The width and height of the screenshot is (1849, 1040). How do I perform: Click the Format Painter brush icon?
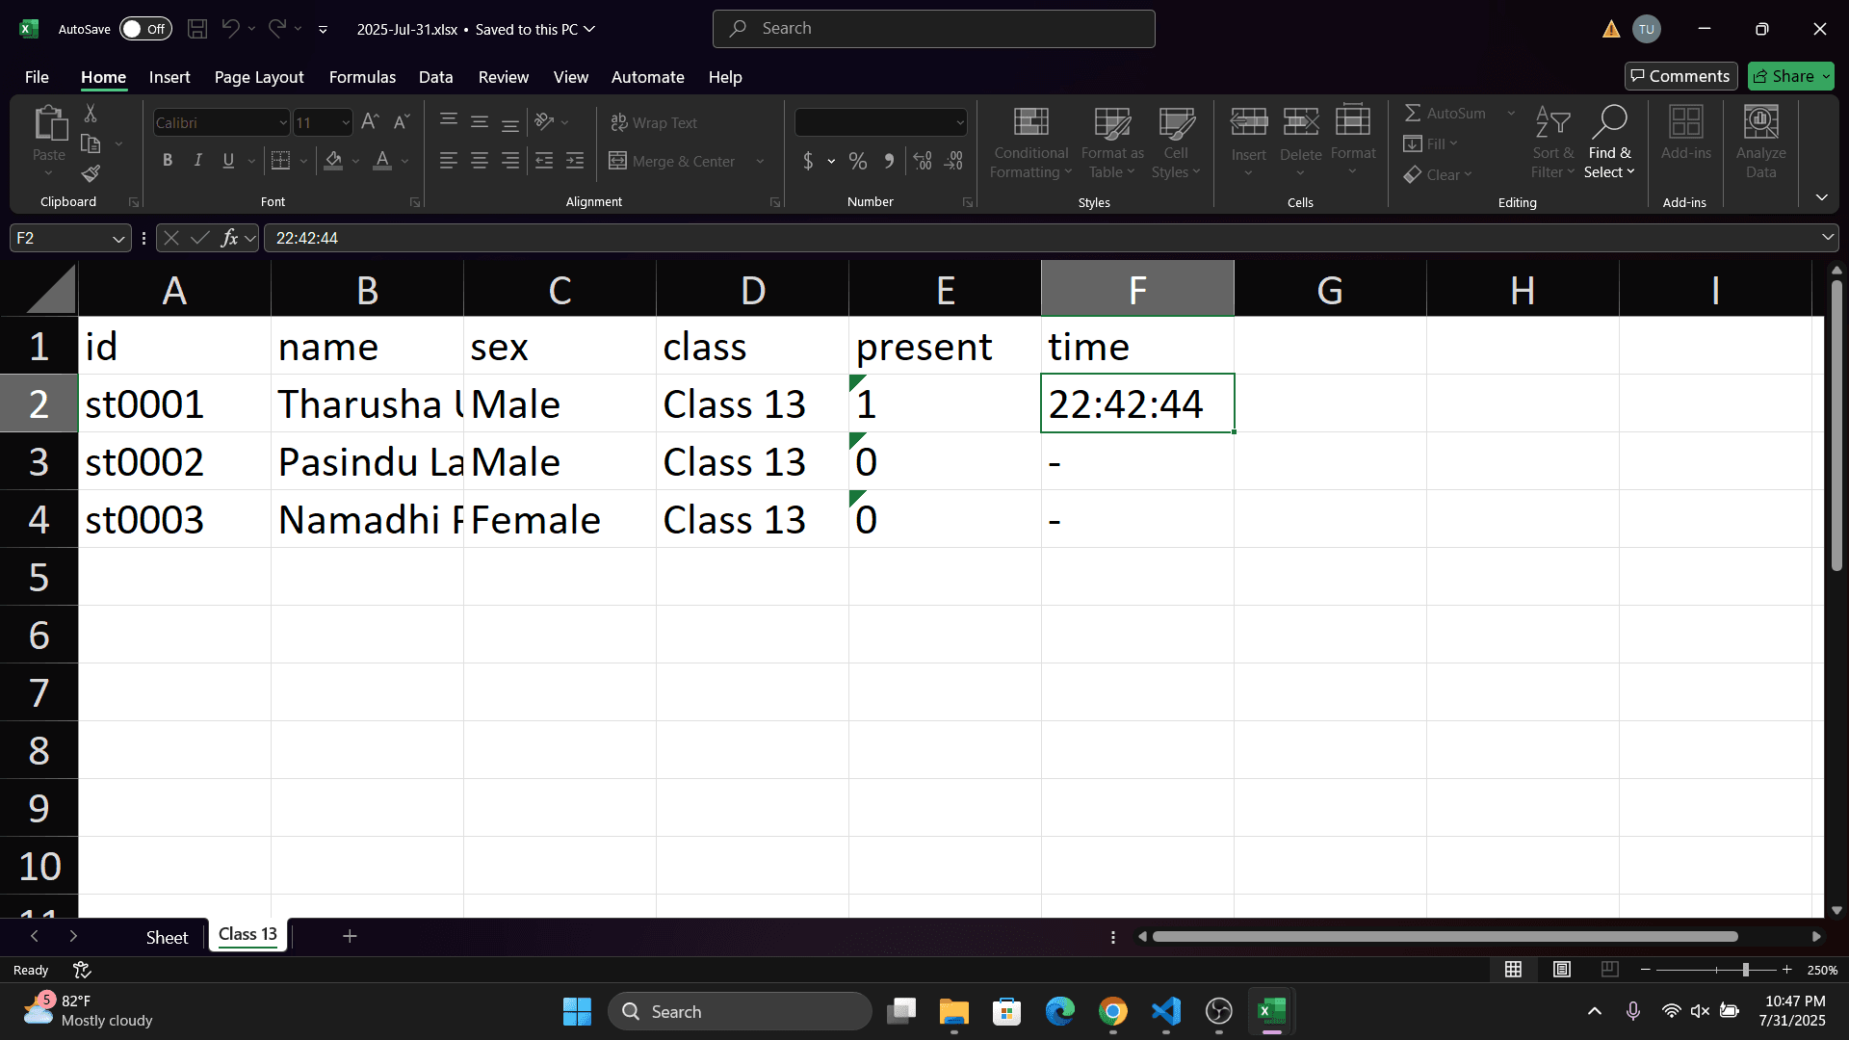91,174
